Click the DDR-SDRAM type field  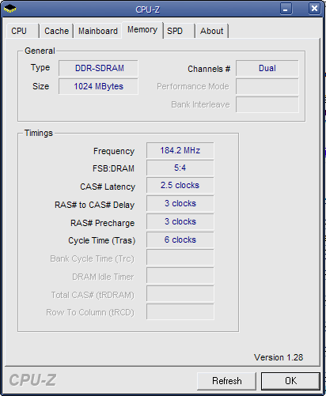pyautogui.click(x=98, y=68)
